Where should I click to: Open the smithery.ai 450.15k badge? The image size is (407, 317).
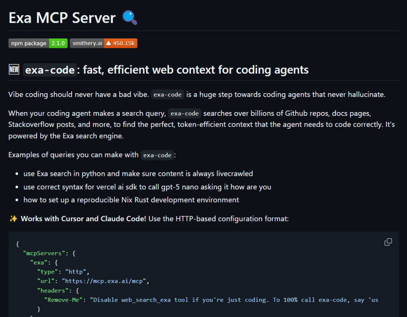[x=104, y=43]
